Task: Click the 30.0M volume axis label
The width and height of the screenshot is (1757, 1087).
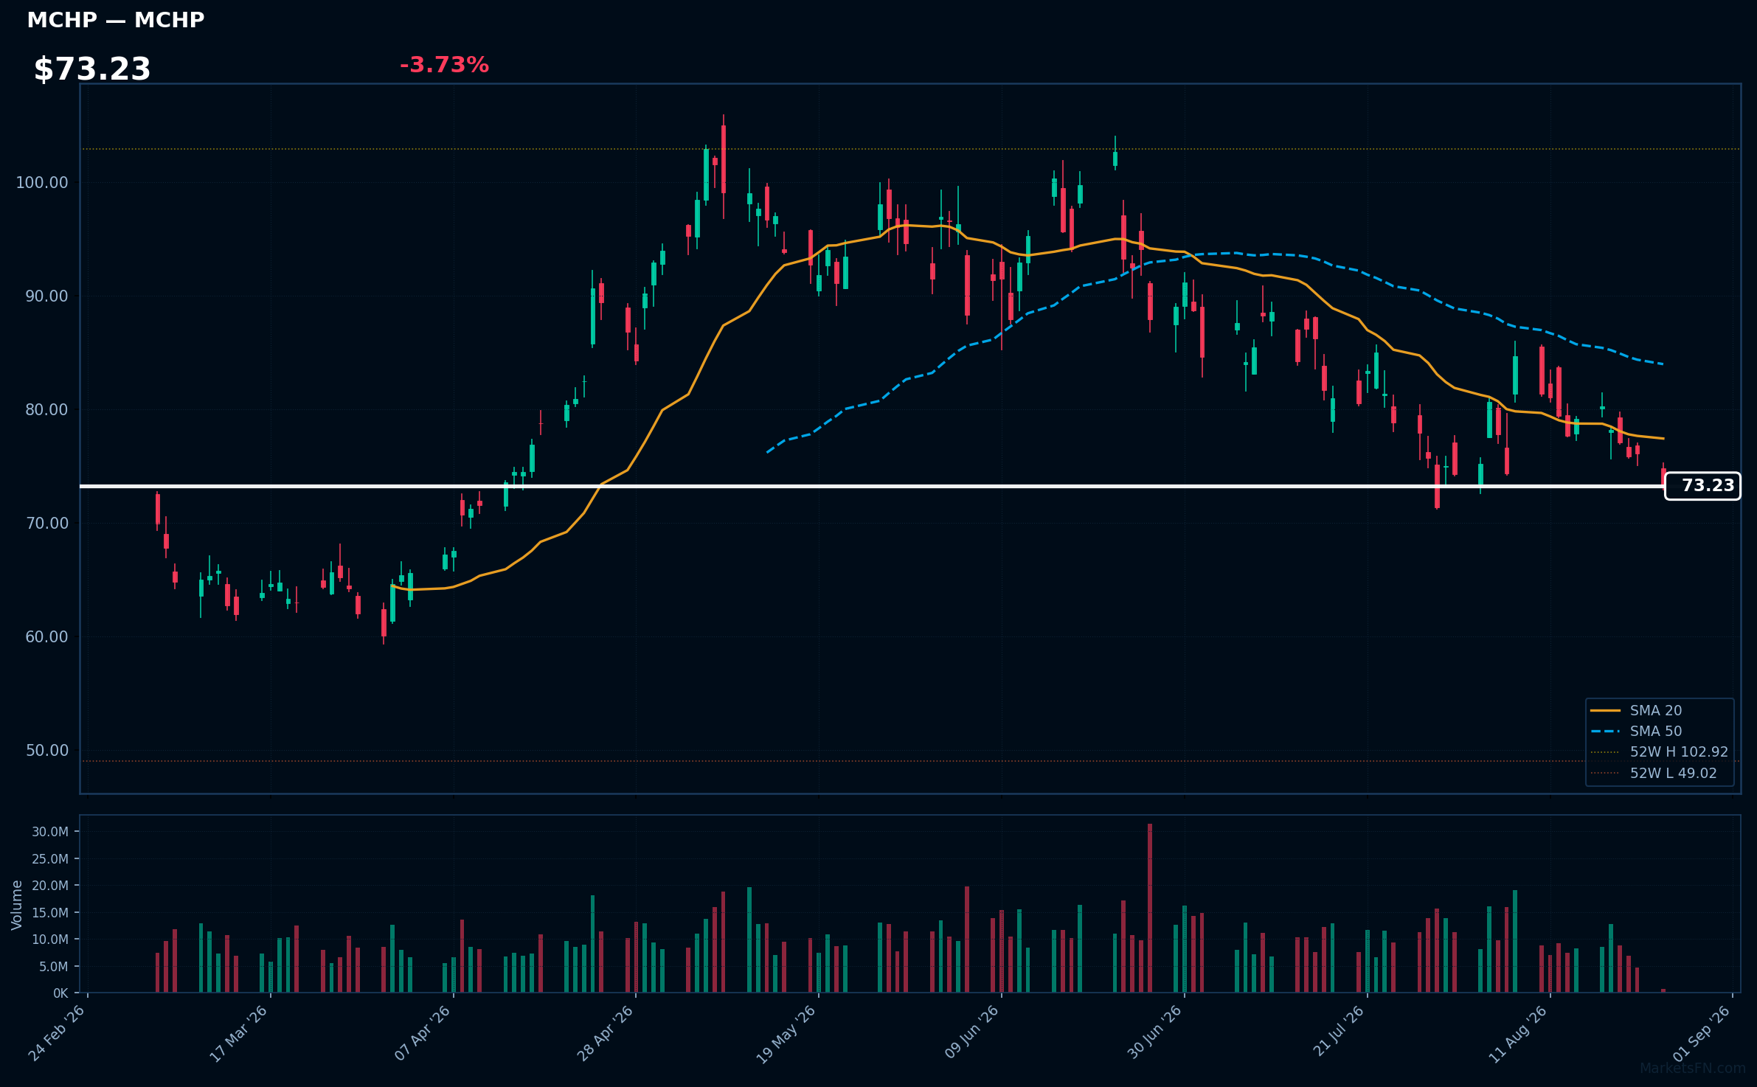Action: click(x=50, y=832)
